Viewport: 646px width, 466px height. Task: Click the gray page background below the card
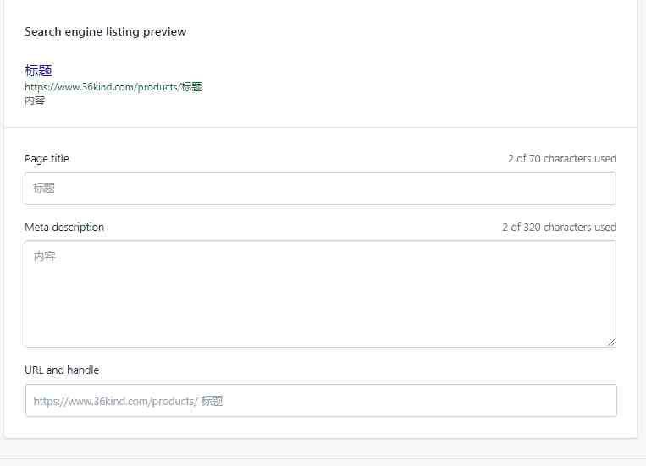point(323,449)
